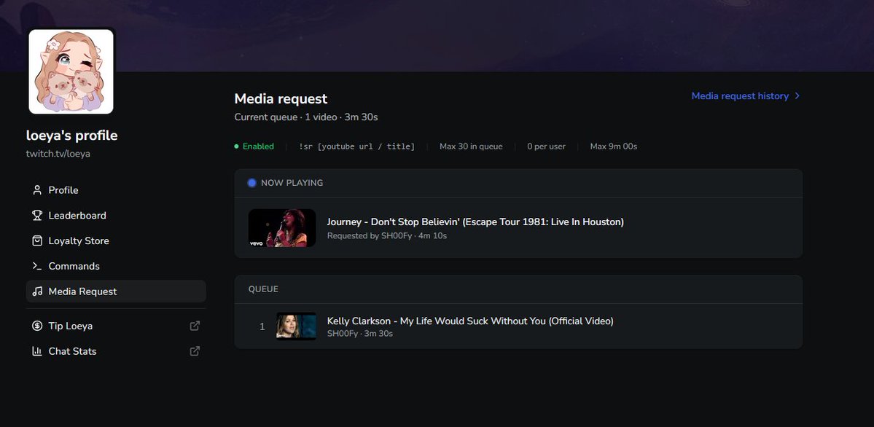Click the "loeya's profile" heading

72,136
